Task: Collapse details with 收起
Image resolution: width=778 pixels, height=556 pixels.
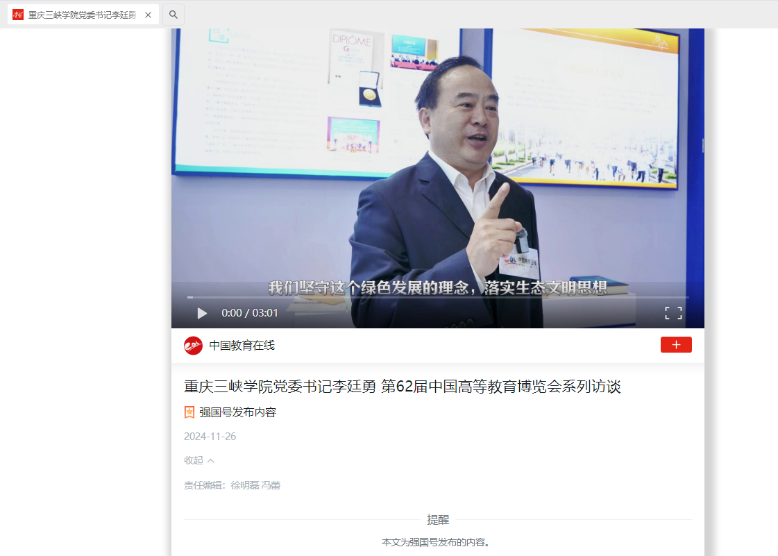Action: coord(194,460)
